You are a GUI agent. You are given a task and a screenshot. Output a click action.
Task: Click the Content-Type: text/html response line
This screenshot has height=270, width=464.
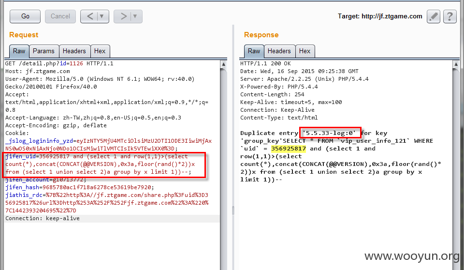[x=279, y=118]
